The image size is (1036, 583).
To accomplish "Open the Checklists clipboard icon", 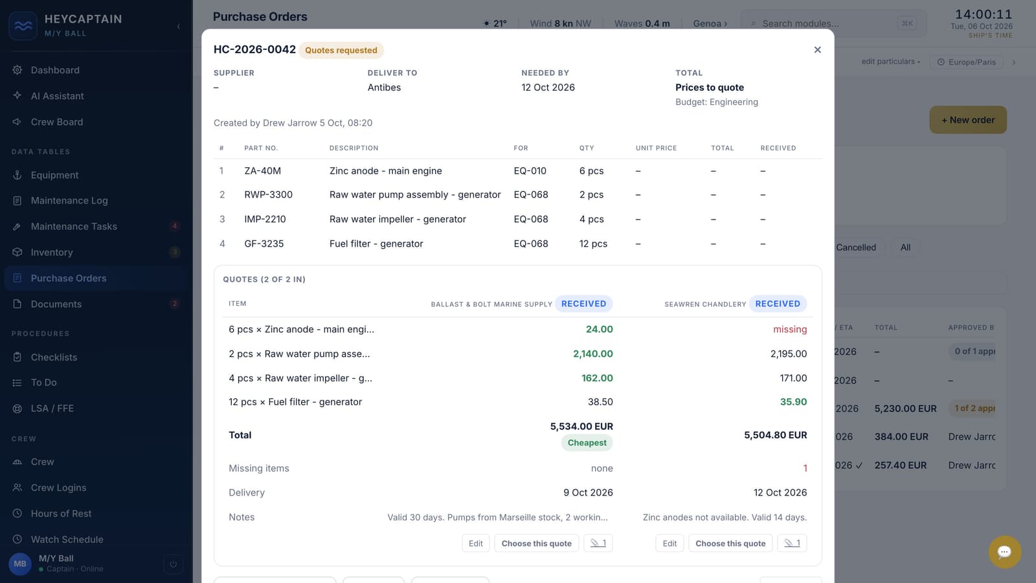I will [17, 357].
